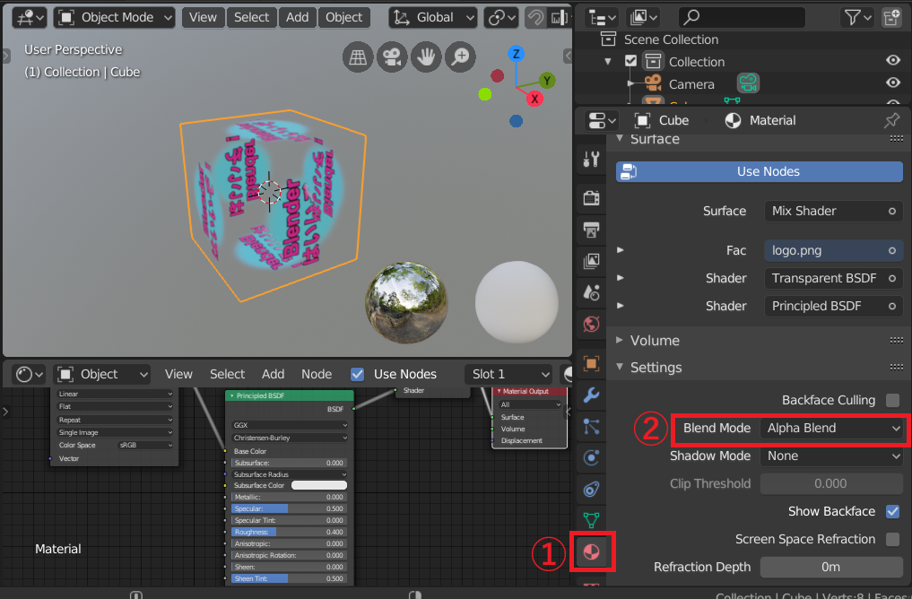Open the Tool properties tab
This screenshot has width=912, height=599.
tap(591, 158)
